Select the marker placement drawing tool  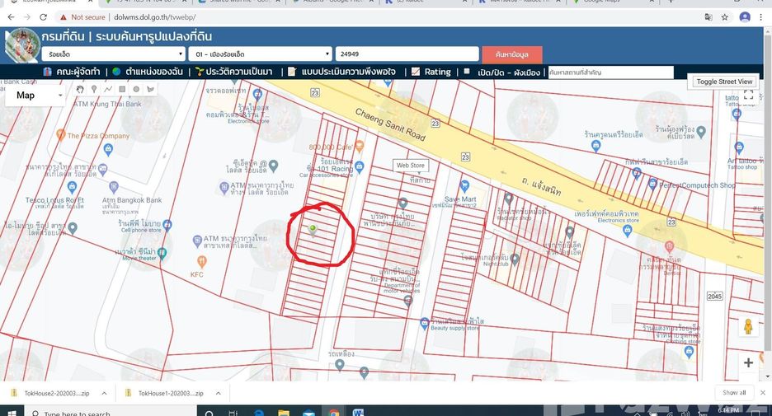[x=94, y=89]
